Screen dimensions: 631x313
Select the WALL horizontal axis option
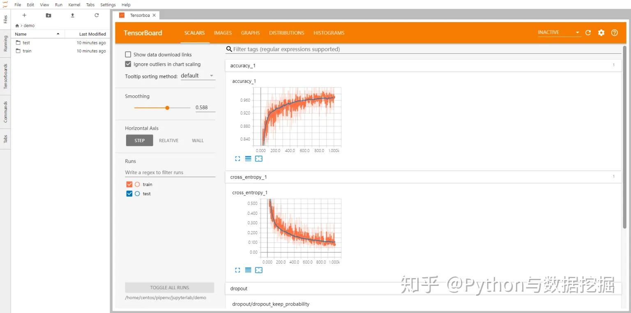(x=197, y=140)
